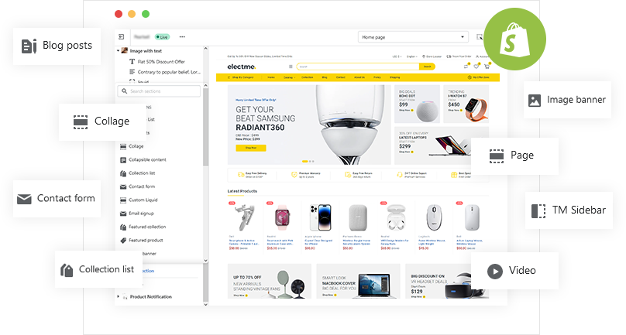This screenshot has height=335, width=626.
Task: Click the shopping cart icon in store header
Action: (x=487, y=67)
